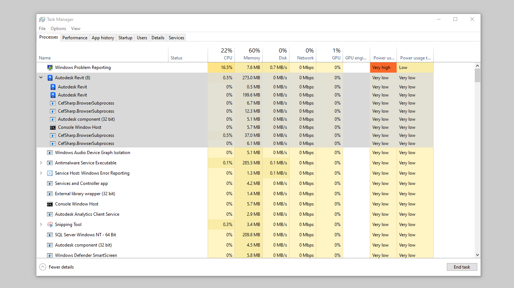The height and width of the screenshot is (288, 514).
Task: Open the Options menu
Action: 58,28
